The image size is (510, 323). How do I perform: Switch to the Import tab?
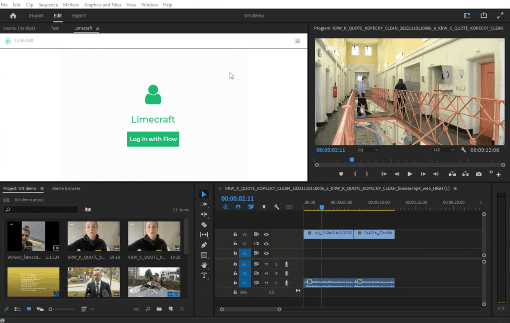click(36, 15)
